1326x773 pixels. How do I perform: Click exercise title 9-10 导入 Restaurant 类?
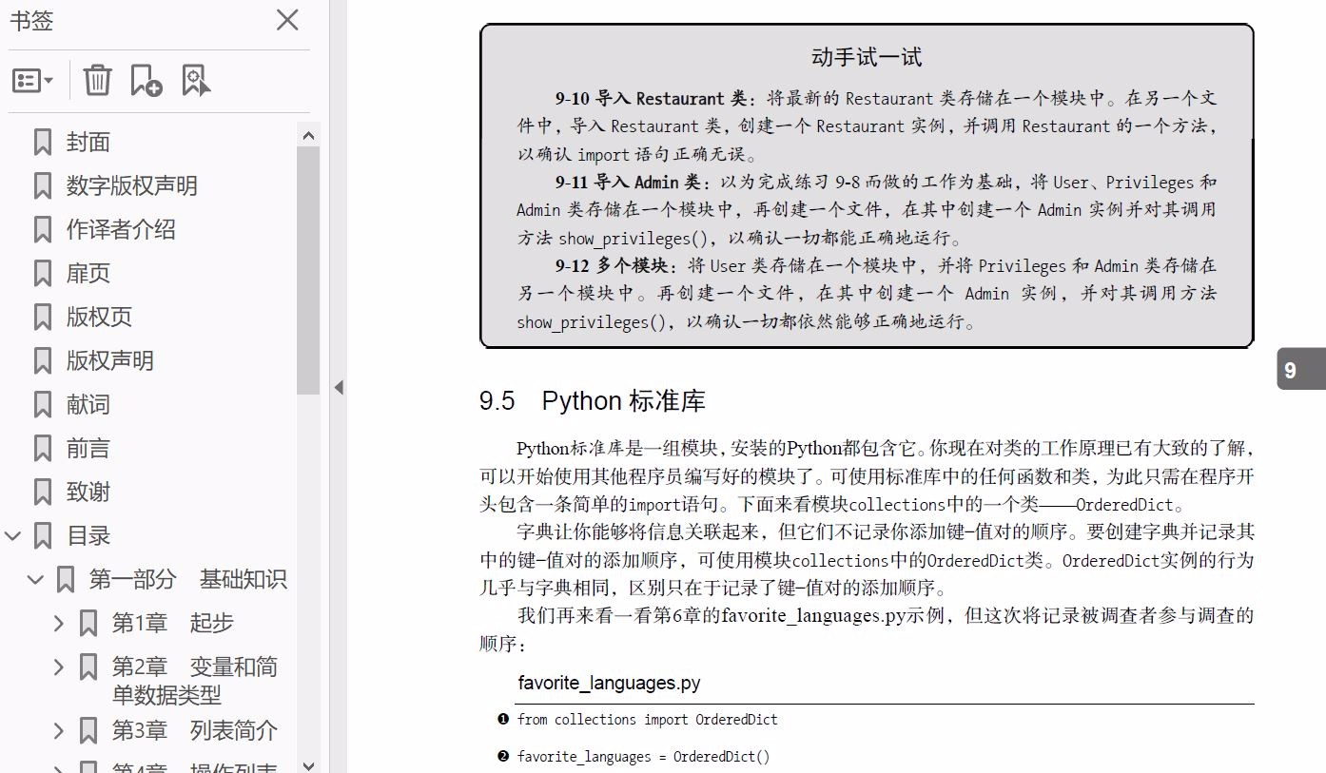pos(654,98)
